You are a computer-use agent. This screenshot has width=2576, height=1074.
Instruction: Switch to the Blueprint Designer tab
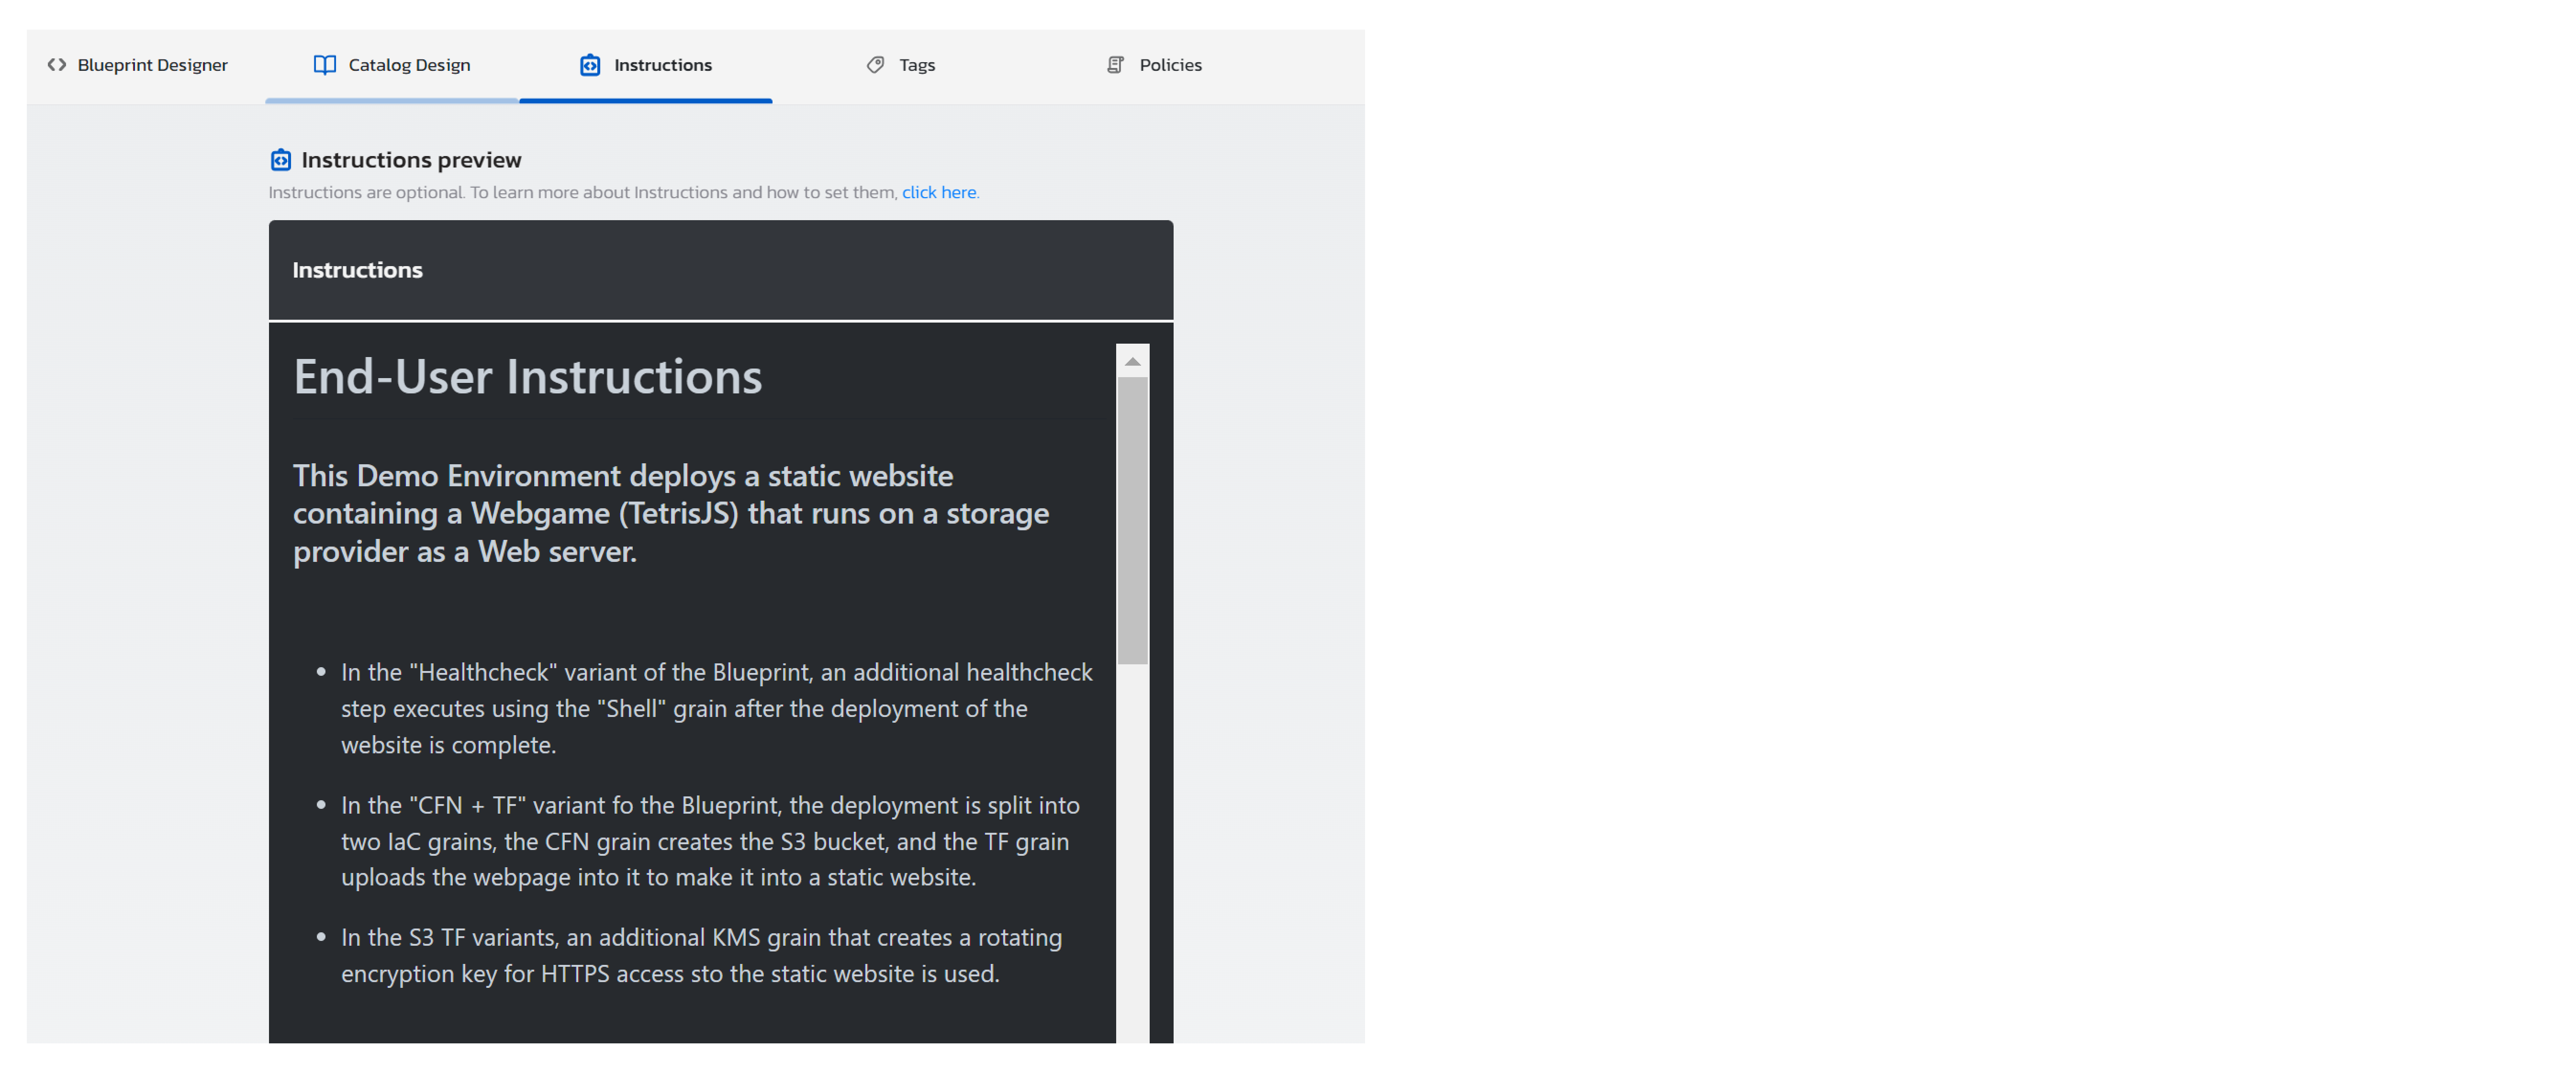pyautogui.click(x=152, y=65)
